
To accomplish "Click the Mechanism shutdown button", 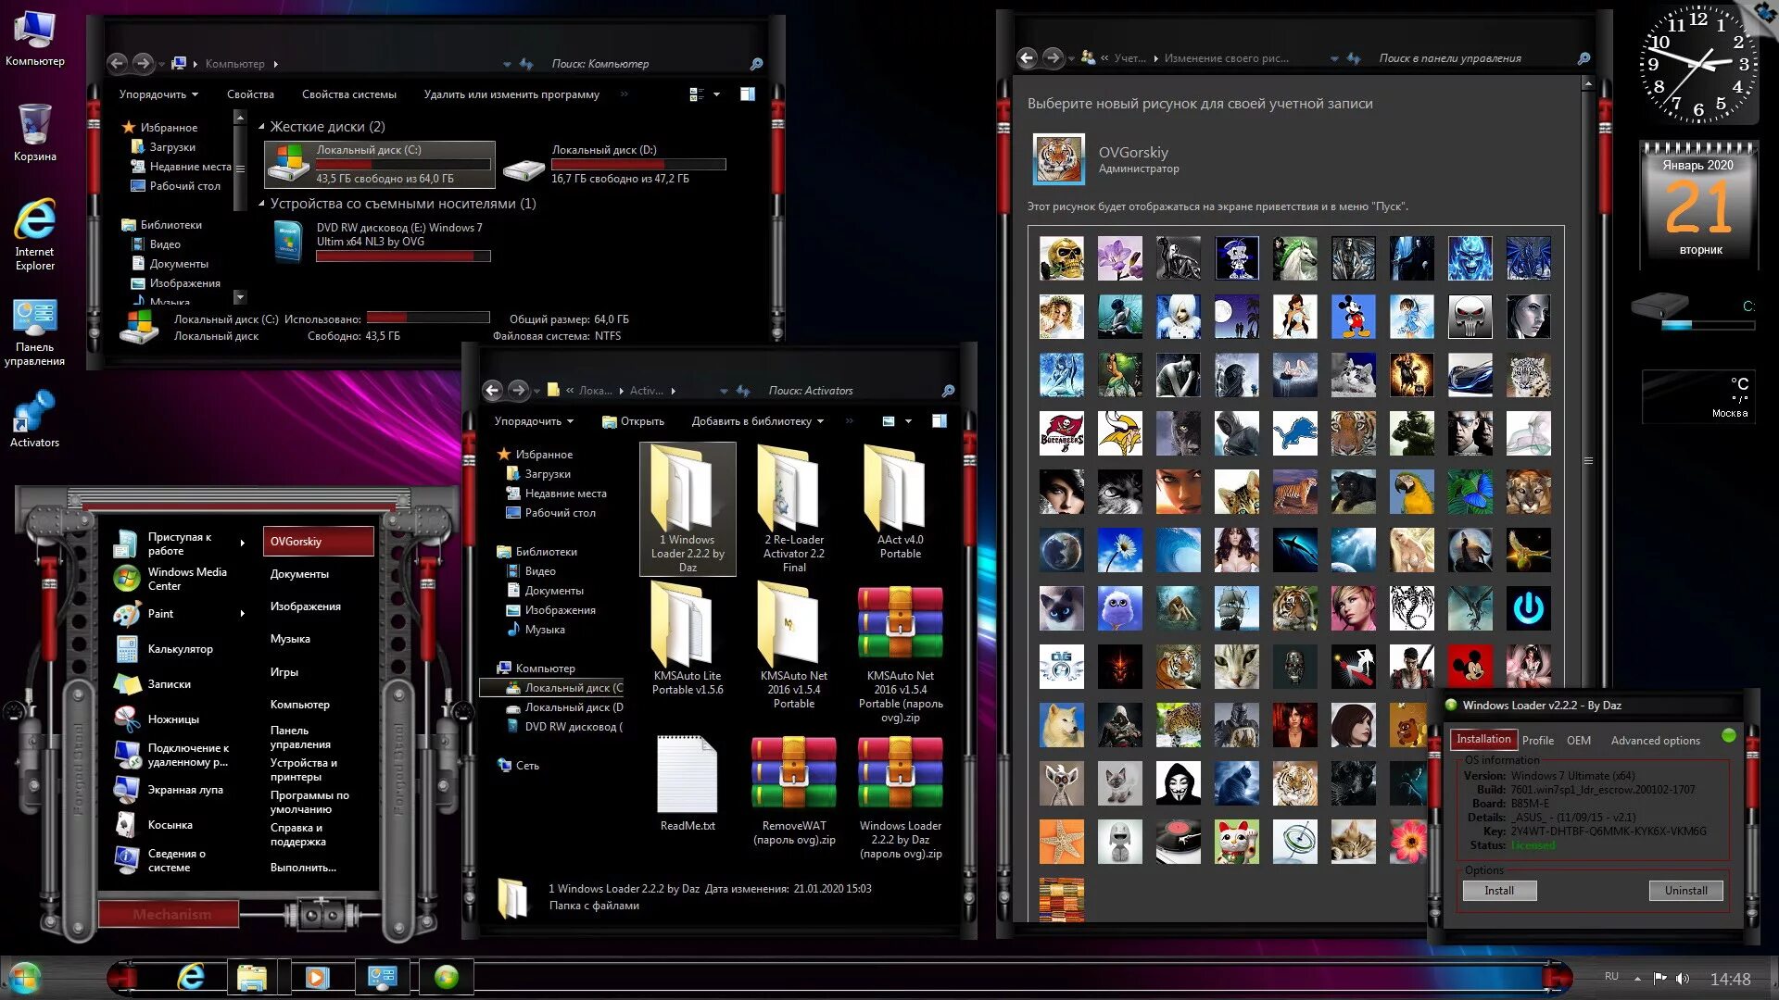I will click(x=170, y=915).
